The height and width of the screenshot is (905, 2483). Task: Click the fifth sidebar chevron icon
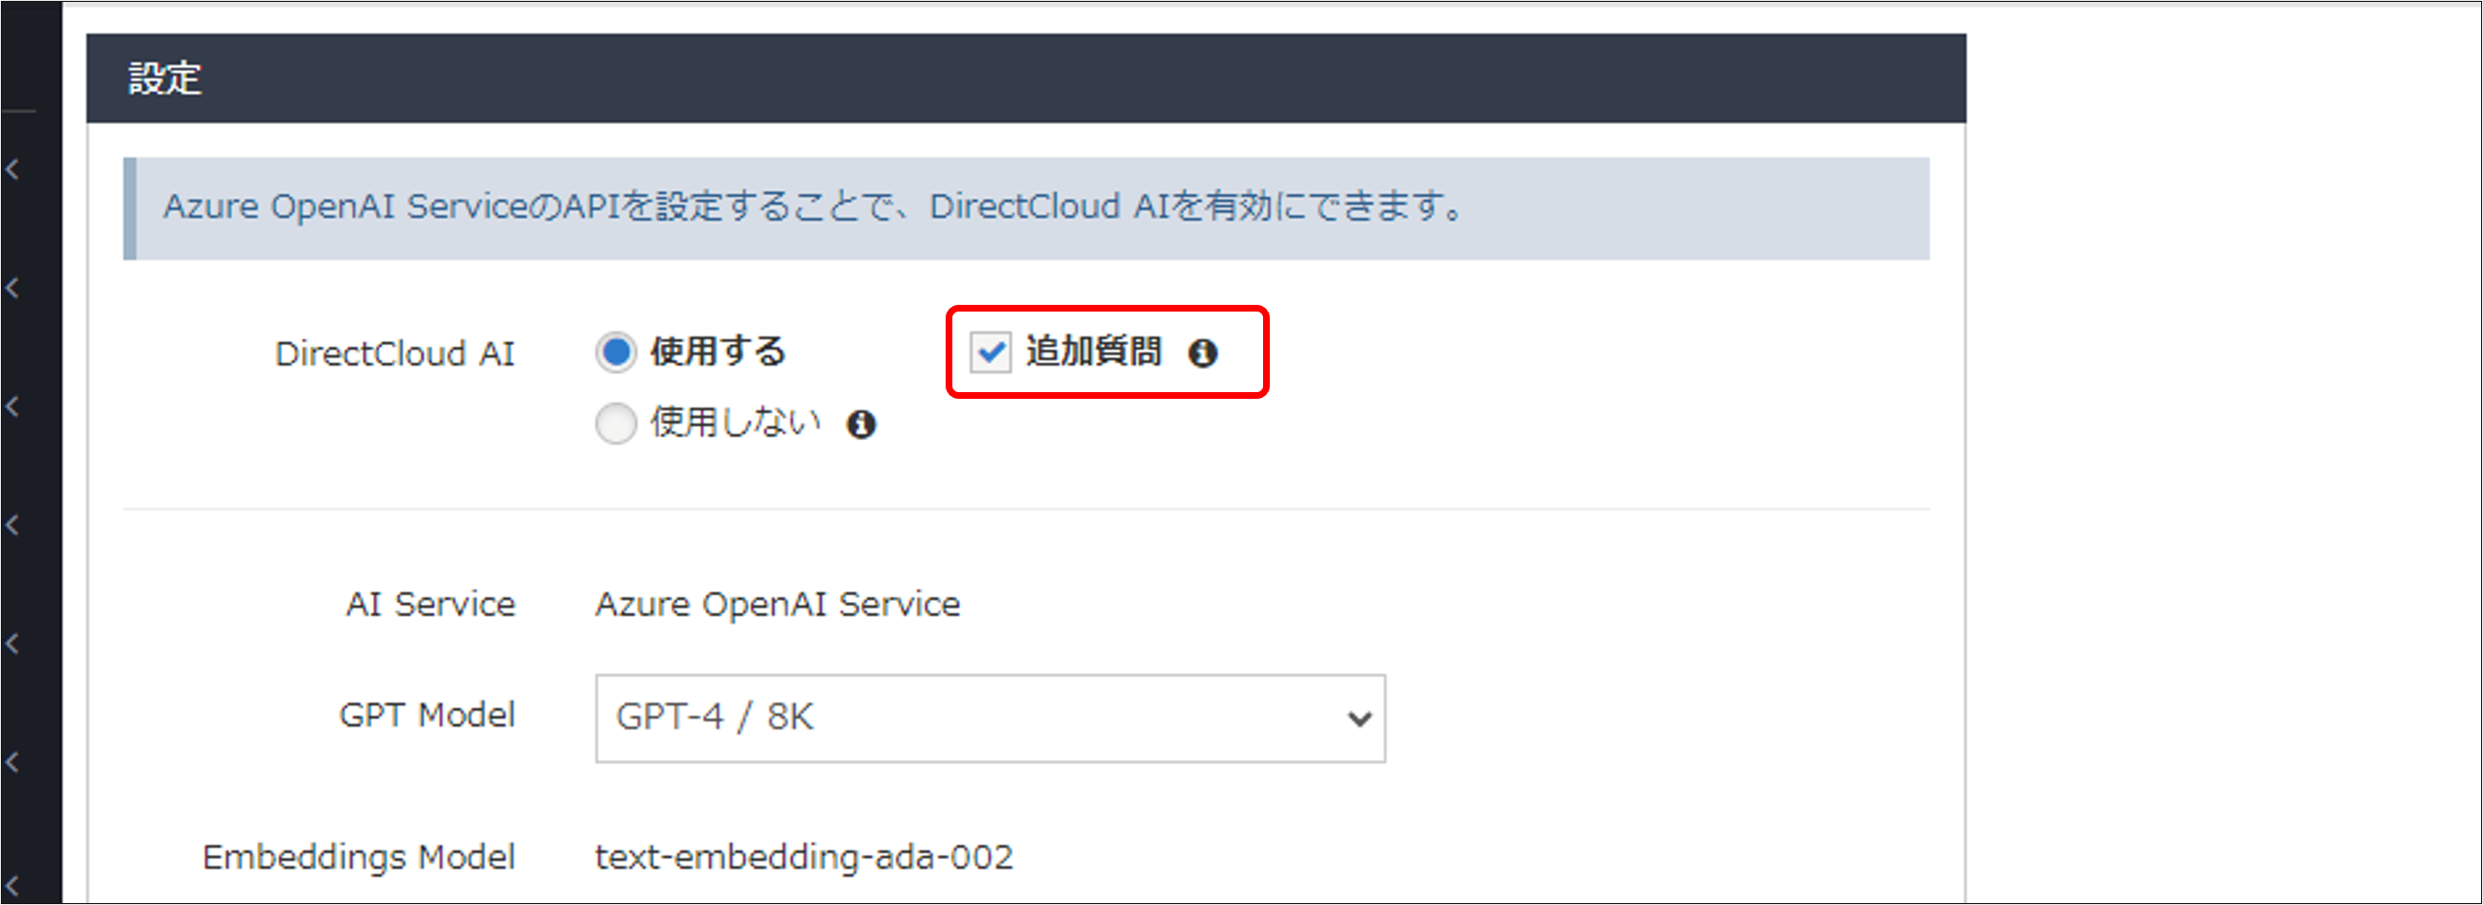pos(13,645)
